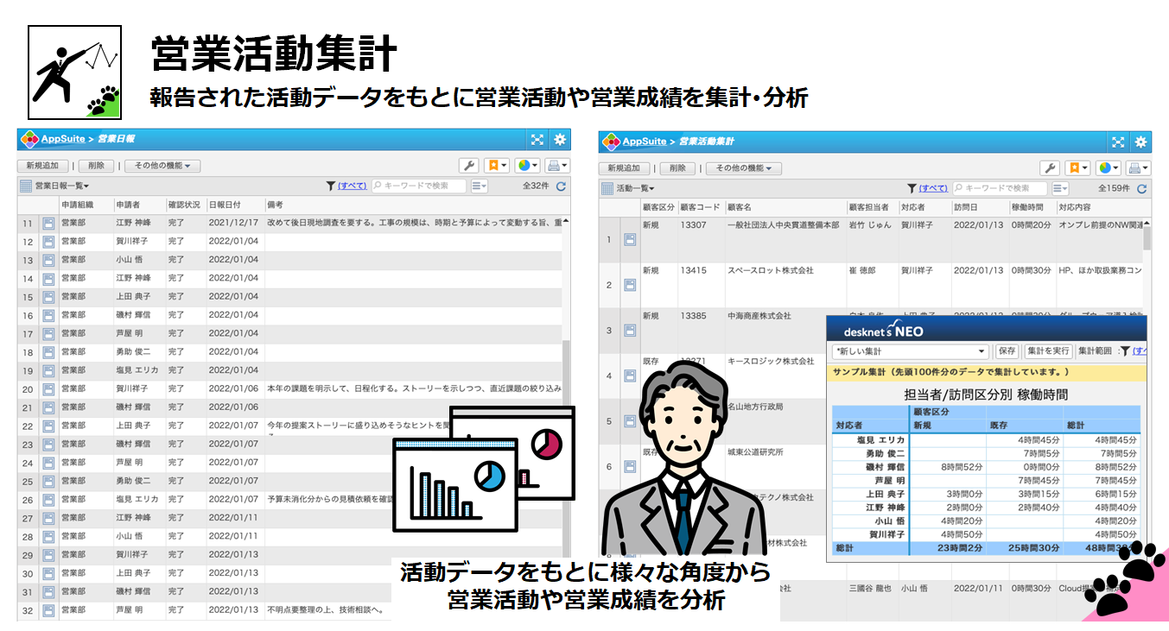Viewport: 1169px width, 631px height.
Task: Open the *新しい集計 combo box
Action: tap(910, 352)
